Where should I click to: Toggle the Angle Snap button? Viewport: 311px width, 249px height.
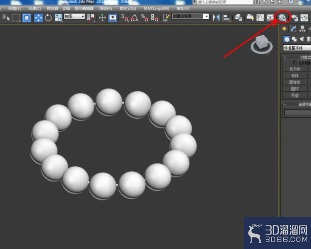point(134,17)
